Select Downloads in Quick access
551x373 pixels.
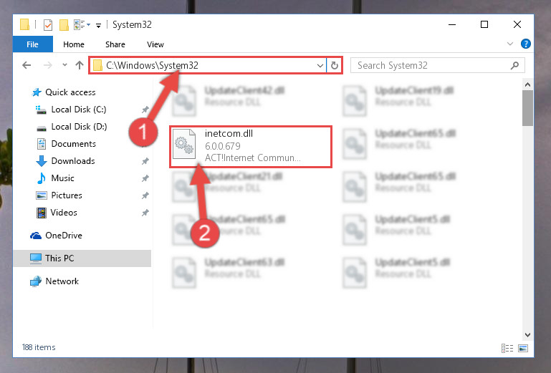tap(73, 161)
